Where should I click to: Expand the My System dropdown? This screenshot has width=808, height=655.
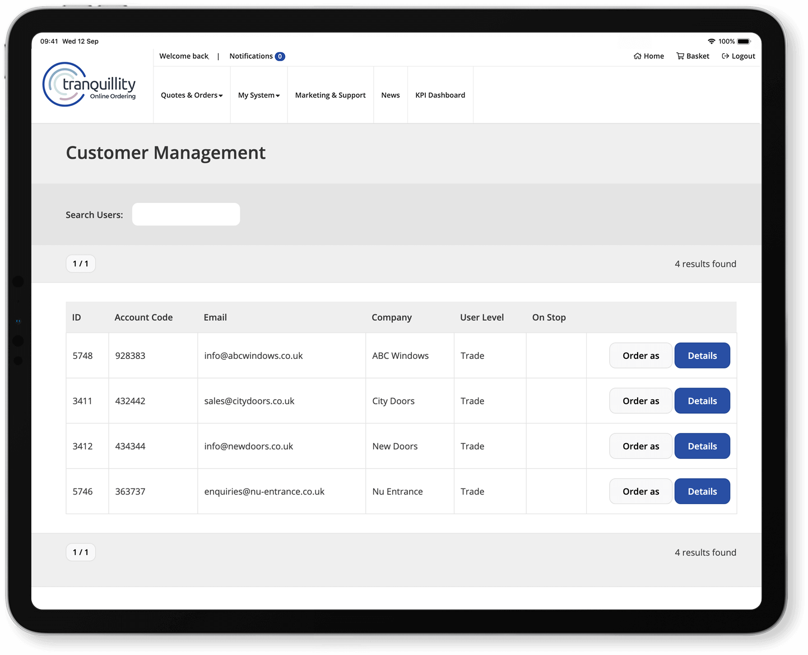(x=259, y=95)
